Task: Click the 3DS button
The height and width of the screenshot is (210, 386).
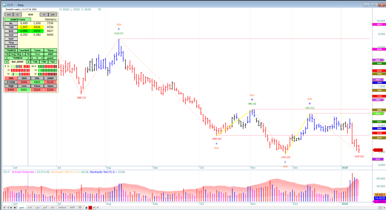Action: click(x=11, y=78)
